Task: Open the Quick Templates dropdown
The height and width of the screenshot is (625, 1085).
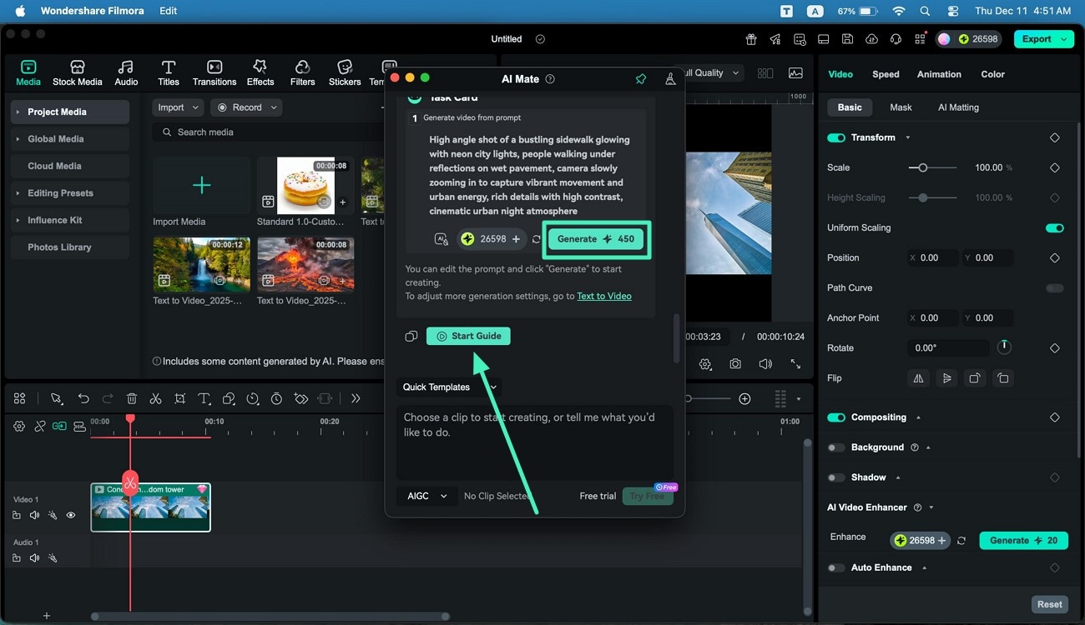Action: click(448, 387)
